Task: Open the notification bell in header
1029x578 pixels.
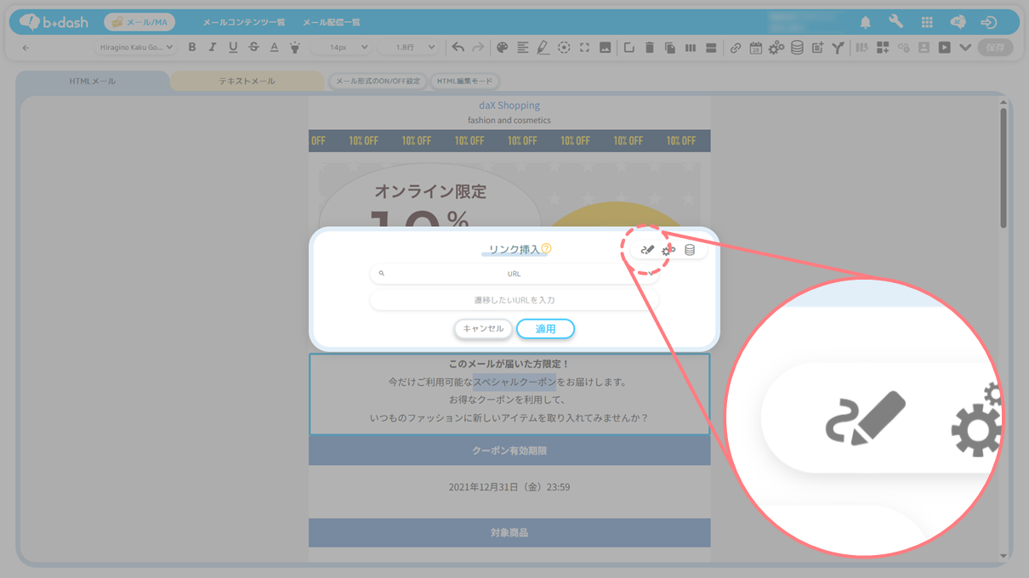Action: (x=866, y=22)
